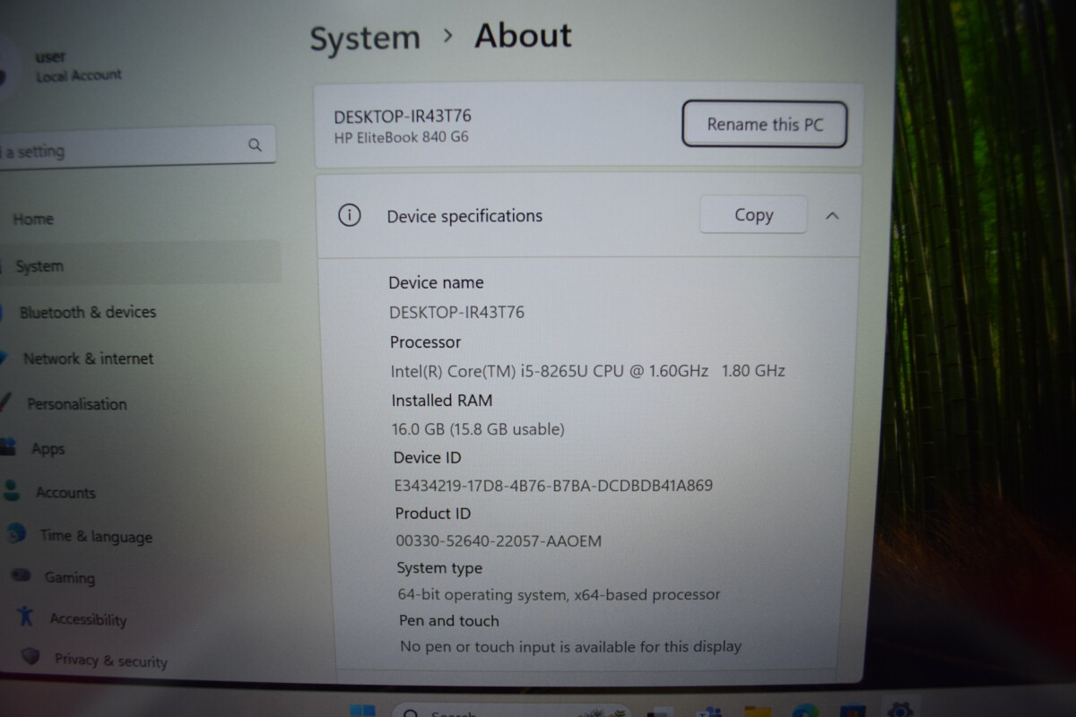Select the device name DESKTOP-IR43T76 under Device name
The width and height of the screenshot is (1076, 717).
click(457, 313)
